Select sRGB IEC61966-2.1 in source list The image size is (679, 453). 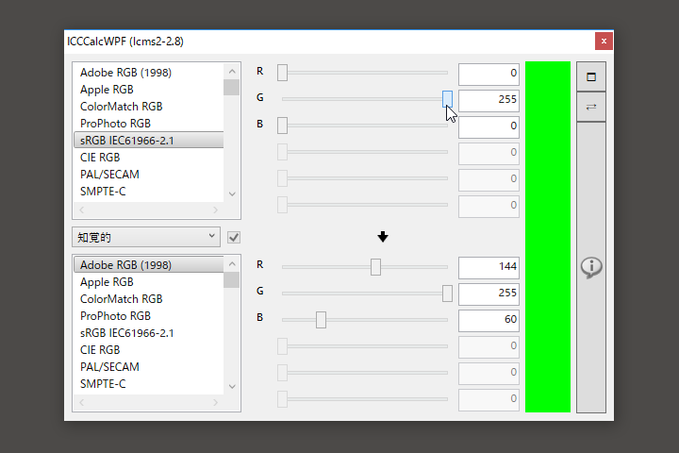click(149, 140)
